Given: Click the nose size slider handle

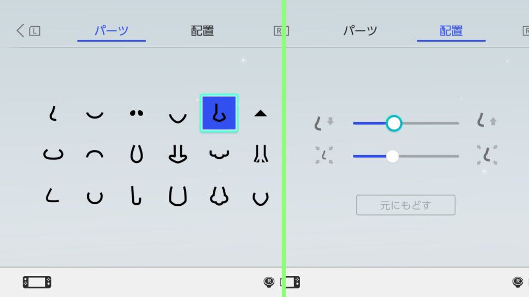Looking at the screenshot, I should [x=393, y=156].
